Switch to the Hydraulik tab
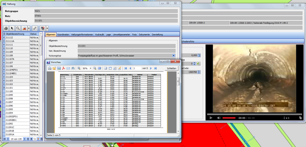Viewport: 306px width, 147px height. coord(99,34)
